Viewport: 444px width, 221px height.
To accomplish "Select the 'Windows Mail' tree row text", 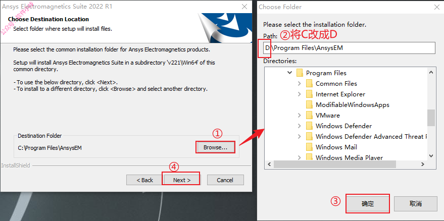I will (x=336, y=147).
